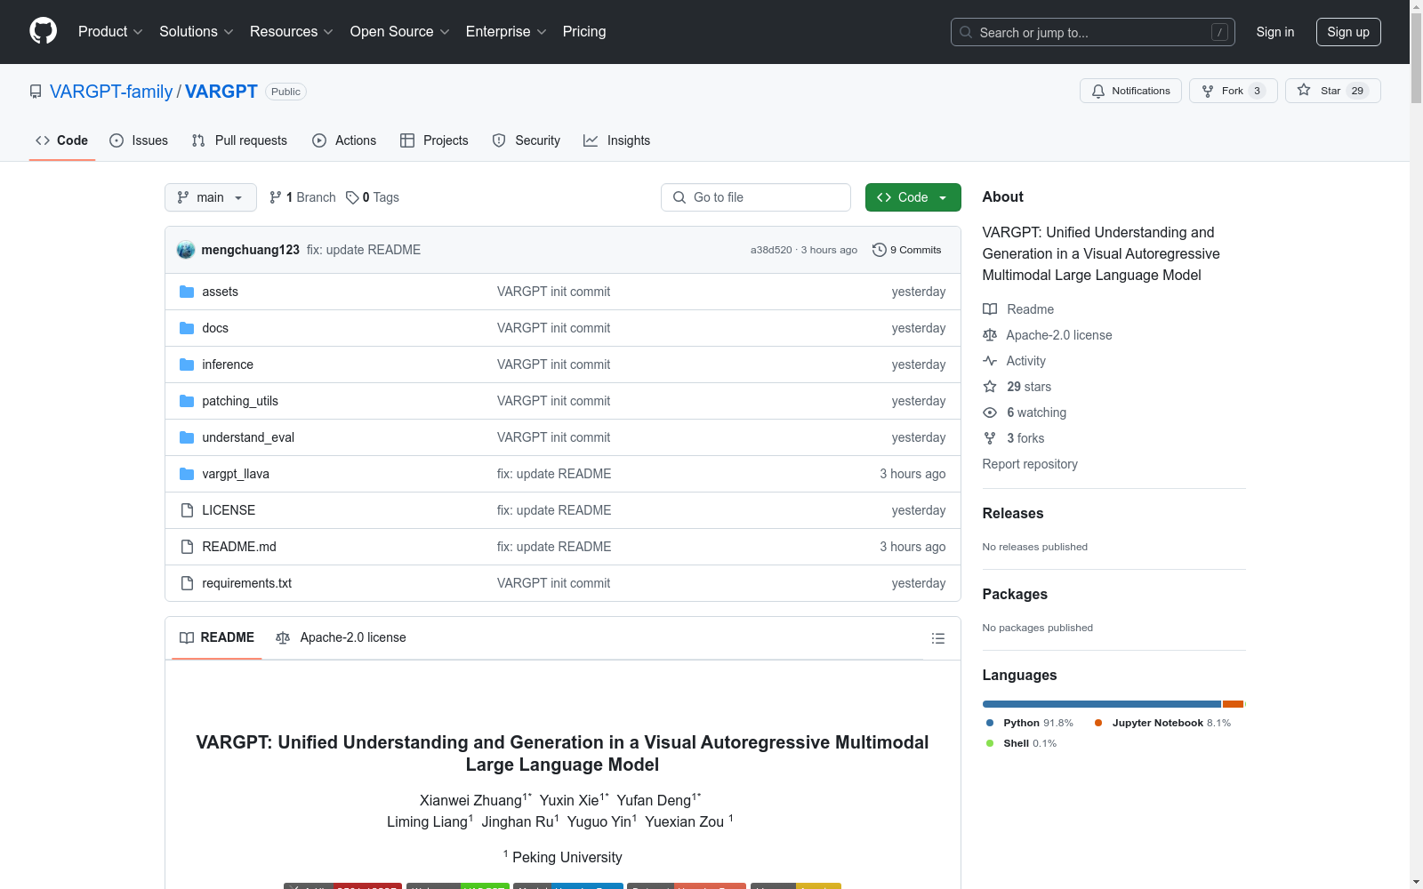The image size is (1423, 889).
Task: Open the Releases heading link
Action: [1013, 513]
